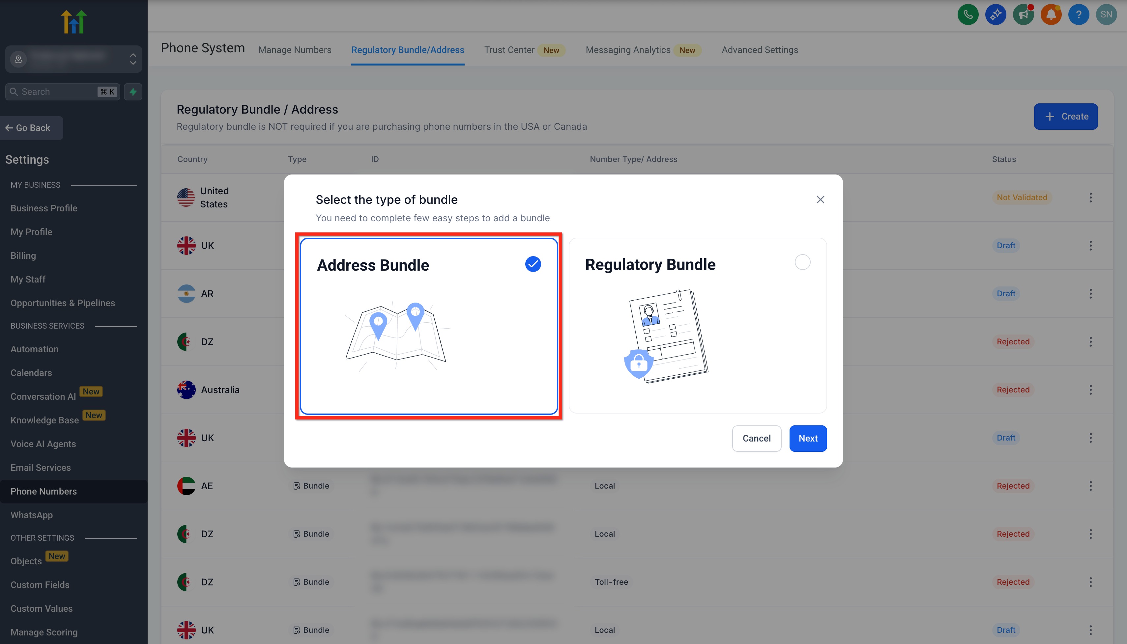Click the sidebar Search field
The height and width of the screenshot is (644, 1127).
pos(62,92)
